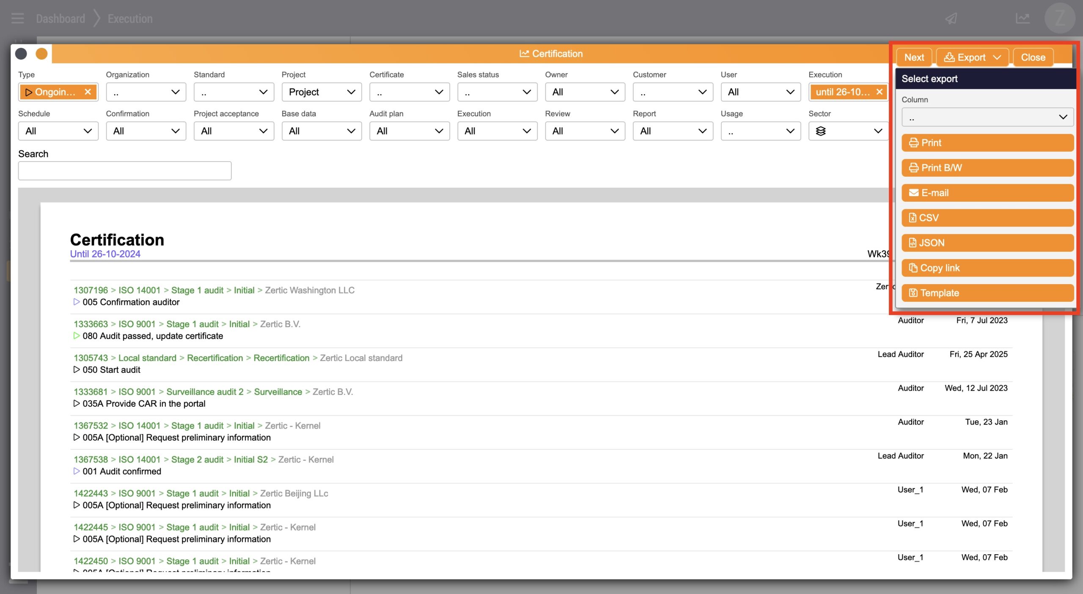Toggle triangle next to 005 Confirmation auditor

(x=77, y=302)
